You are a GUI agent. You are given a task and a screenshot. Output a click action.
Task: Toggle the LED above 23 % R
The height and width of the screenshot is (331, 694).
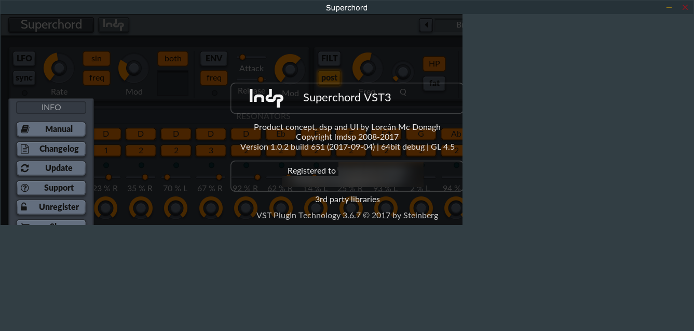click(106, 165)
